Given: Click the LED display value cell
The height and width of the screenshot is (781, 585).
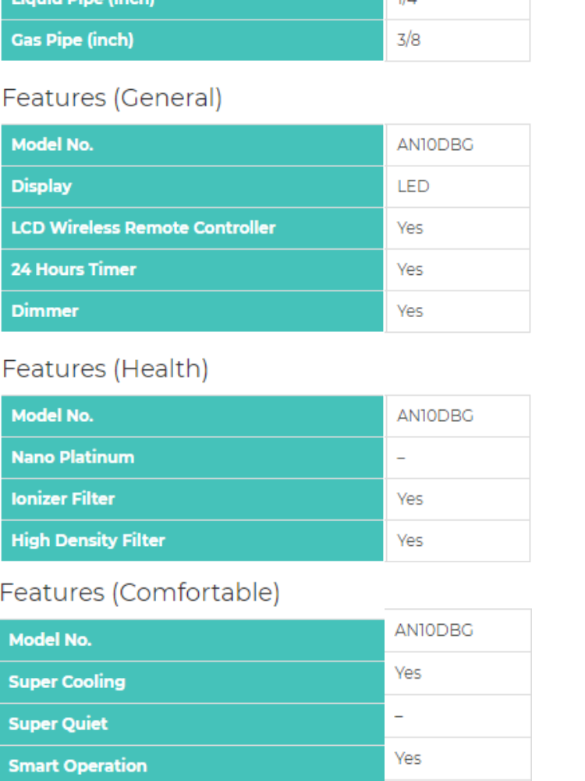Looking at the screenshot, I should point(413,187).
